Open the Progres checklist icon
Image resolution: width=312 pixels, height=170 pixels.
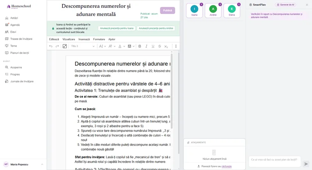point(7,74)
